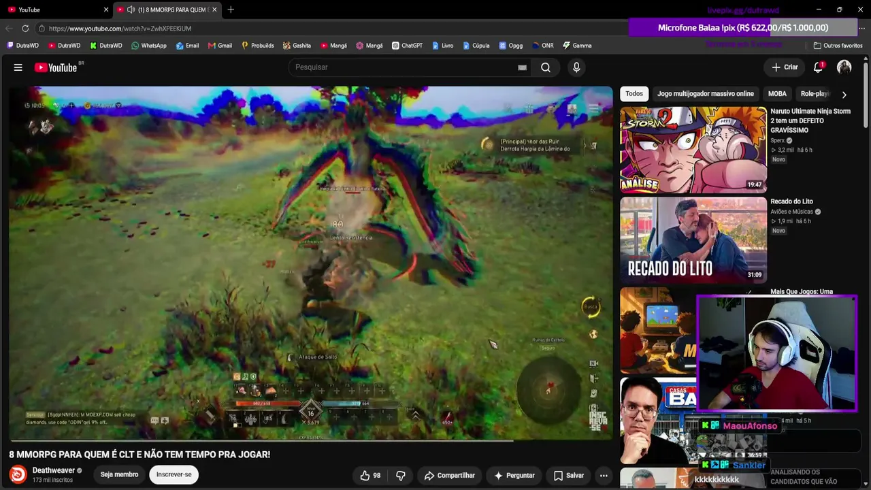Open the Email bookmark
The width and height of the screenshot is (871, 490).
[187, 46]
